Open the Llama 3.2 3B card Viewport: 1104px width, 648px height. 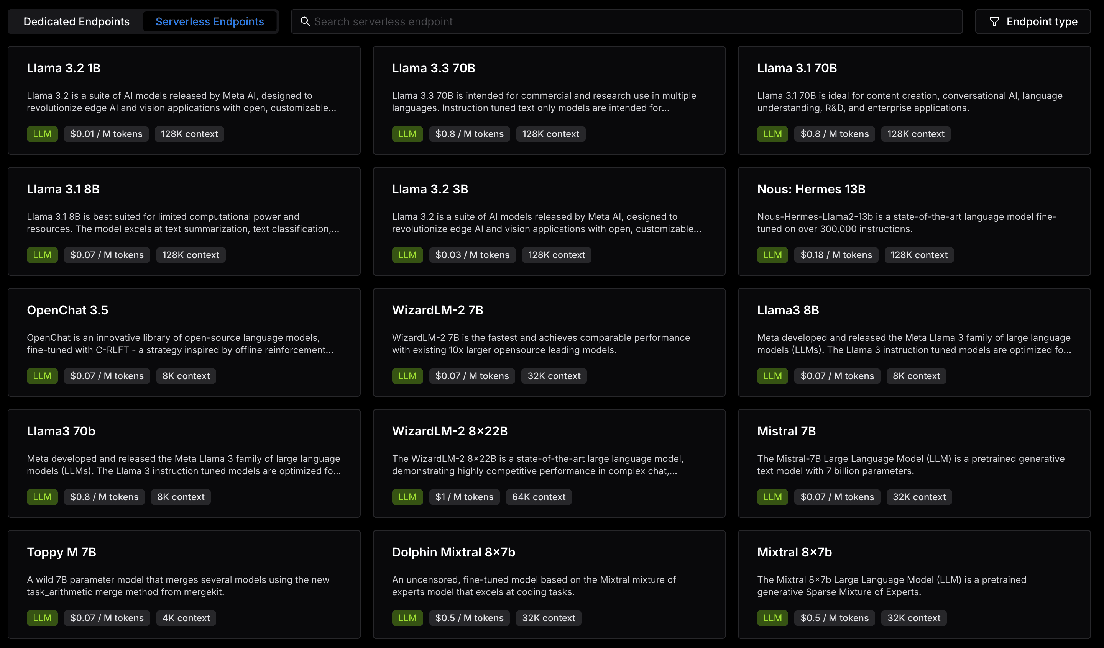(x=549, y=221)
